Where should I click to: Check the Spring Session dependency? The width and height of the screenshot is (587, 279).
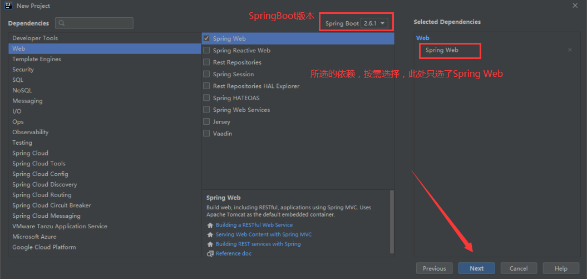point(206,74)
